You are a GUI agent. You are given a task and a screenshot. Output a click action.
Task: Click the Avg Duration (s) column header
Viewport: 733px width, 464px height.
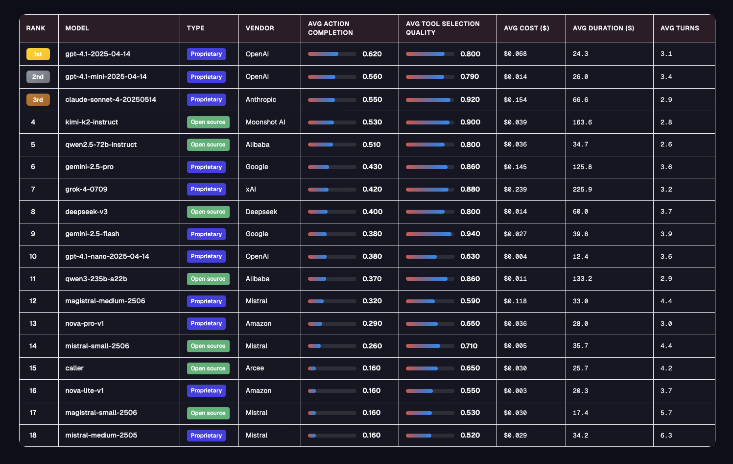(x=603, y=28)
